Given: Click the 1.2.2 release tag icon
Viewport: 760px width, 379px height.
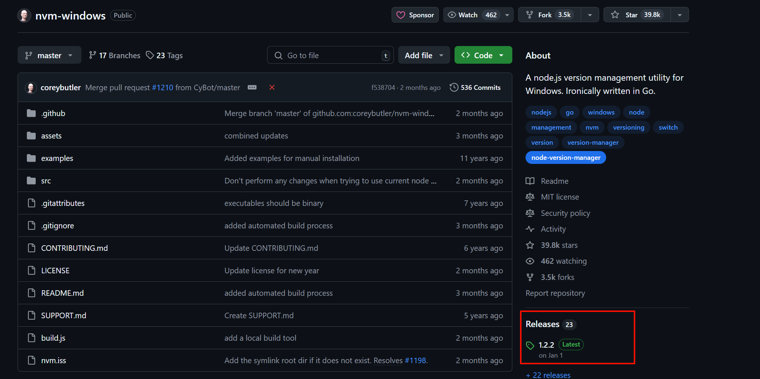Looking at the screenshot, I should (530, 345).
